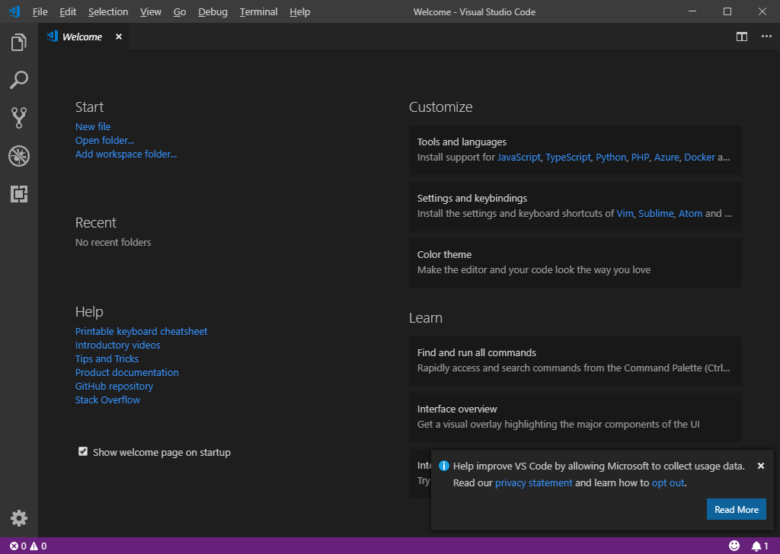
Task: Open the Edit menu
Action: click(x=68, y=12)
